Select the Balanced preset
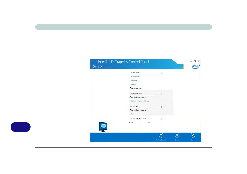Screen dimensions: 247x174 pyautogui.click(x=134, y=80)
